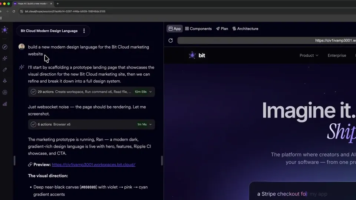356x200 pixels.
Task: Switch to the Components tab
Action: coord(198,29)
